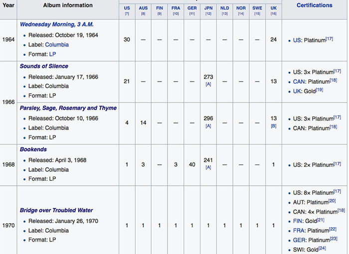
Task: Click CAN link in Sounds of Silence certifications
Action: point(299,82)
